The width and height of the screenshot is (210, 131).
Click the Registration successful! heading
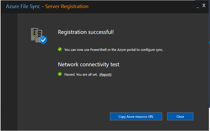coord(86,32)
